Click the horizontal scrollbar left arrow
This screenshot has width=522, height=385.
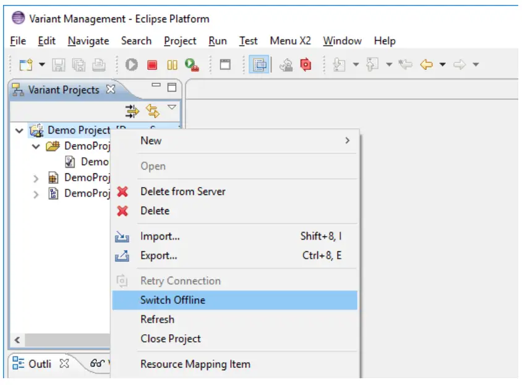(17, 340)
